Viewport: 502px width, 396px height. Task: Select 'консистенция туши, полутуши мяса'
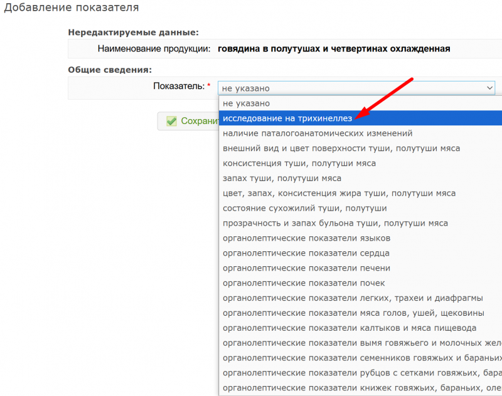299,164
